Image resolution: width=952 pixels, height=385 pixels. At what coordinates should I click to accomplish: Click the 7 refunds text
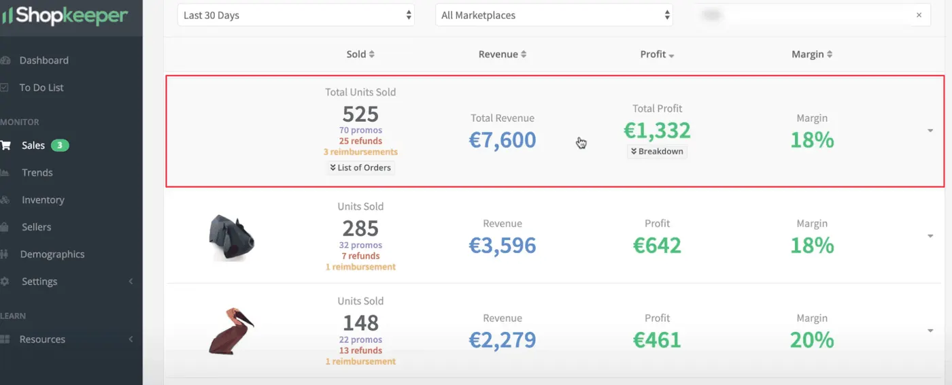pos(360,256)
